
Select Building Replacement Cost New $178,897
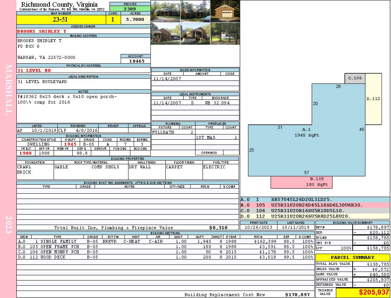coord(298,295)
